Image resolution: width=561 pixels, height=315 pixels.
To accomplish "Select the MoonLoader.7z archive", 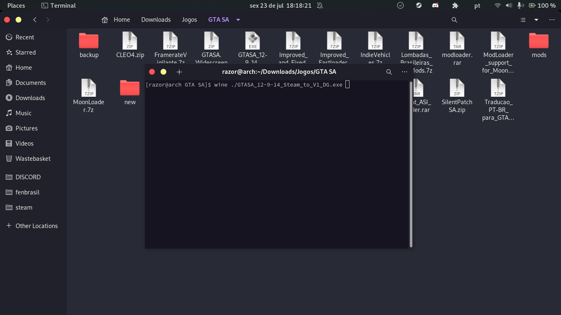I will (89, 96).
